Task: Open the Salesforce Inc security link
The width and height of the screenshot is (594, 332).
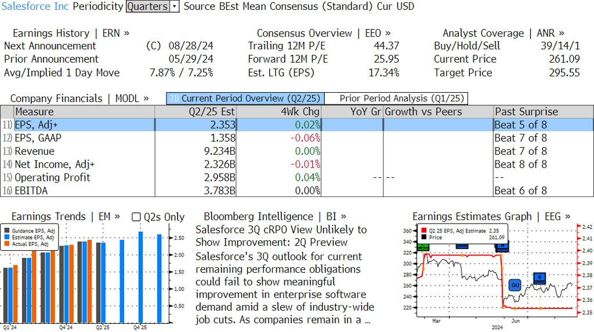Action: click(x=35, y=6)
